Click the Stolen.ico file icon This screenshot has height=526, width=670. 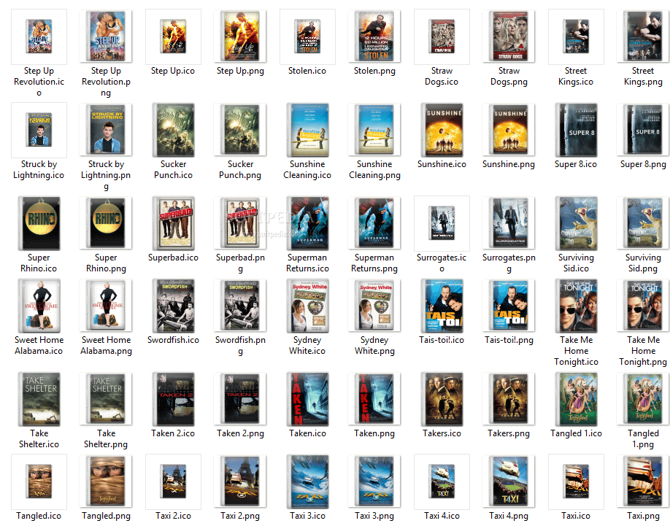coord(307,36)
